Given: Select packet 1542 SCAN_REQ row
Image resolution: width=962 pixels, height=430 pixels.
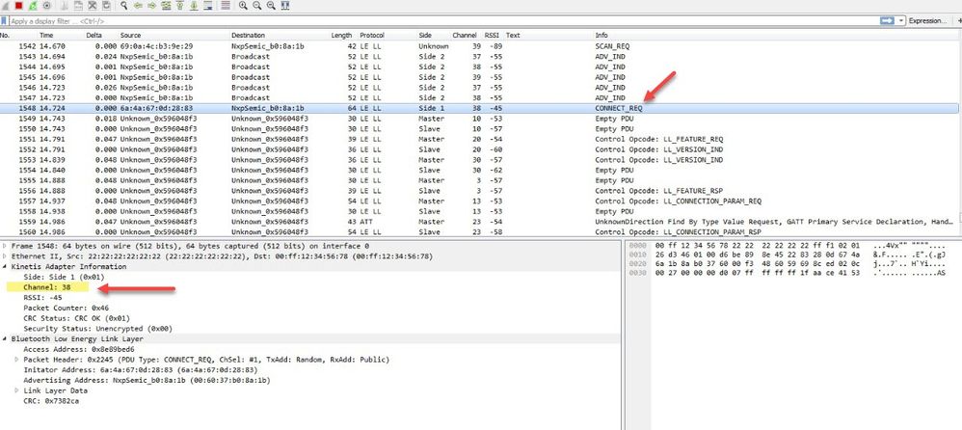Looking at the screenshot, I should pos(478,46).
